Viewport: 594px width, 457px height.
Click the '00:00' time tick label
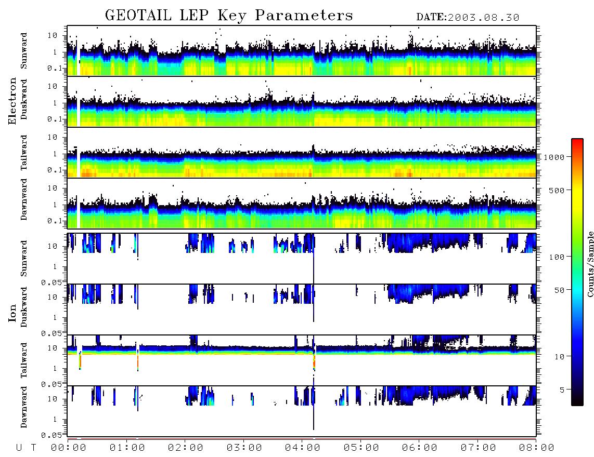69,448
